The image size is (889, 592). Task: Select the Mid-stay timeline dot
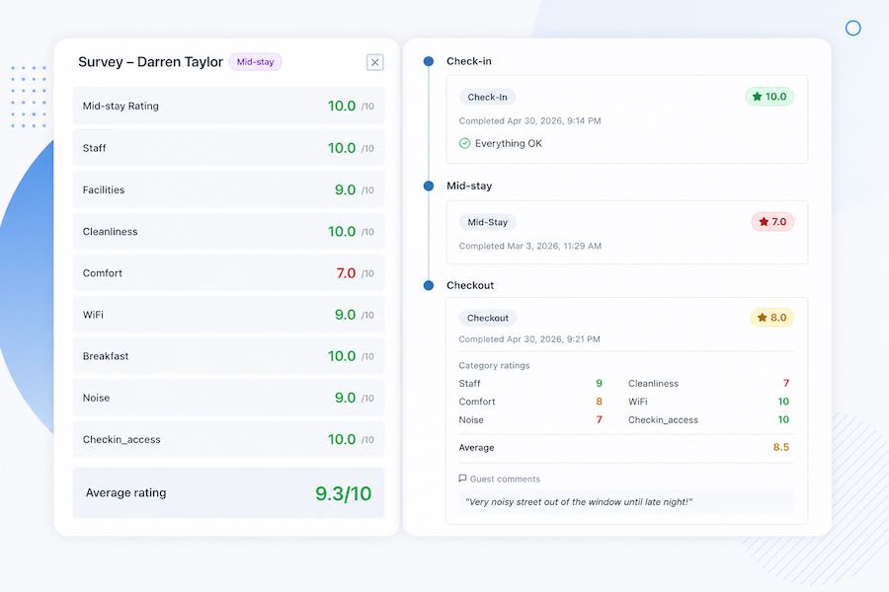[x=429, y=185]
